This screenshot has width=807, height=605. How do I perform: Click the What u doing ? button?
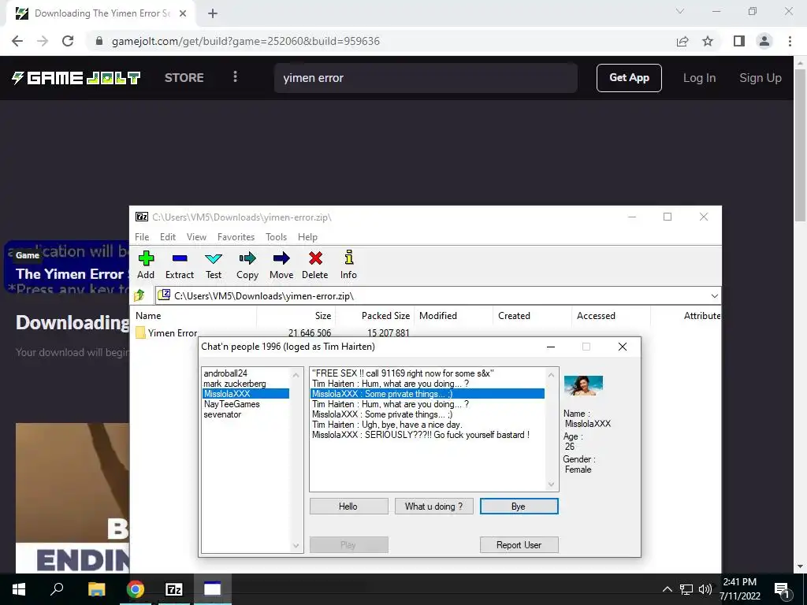click(x=434, y=507)
